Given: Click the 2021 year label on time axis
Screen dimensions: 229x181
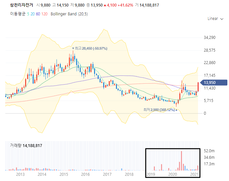Looking at the screenshot, I should (x=194, y=174).
